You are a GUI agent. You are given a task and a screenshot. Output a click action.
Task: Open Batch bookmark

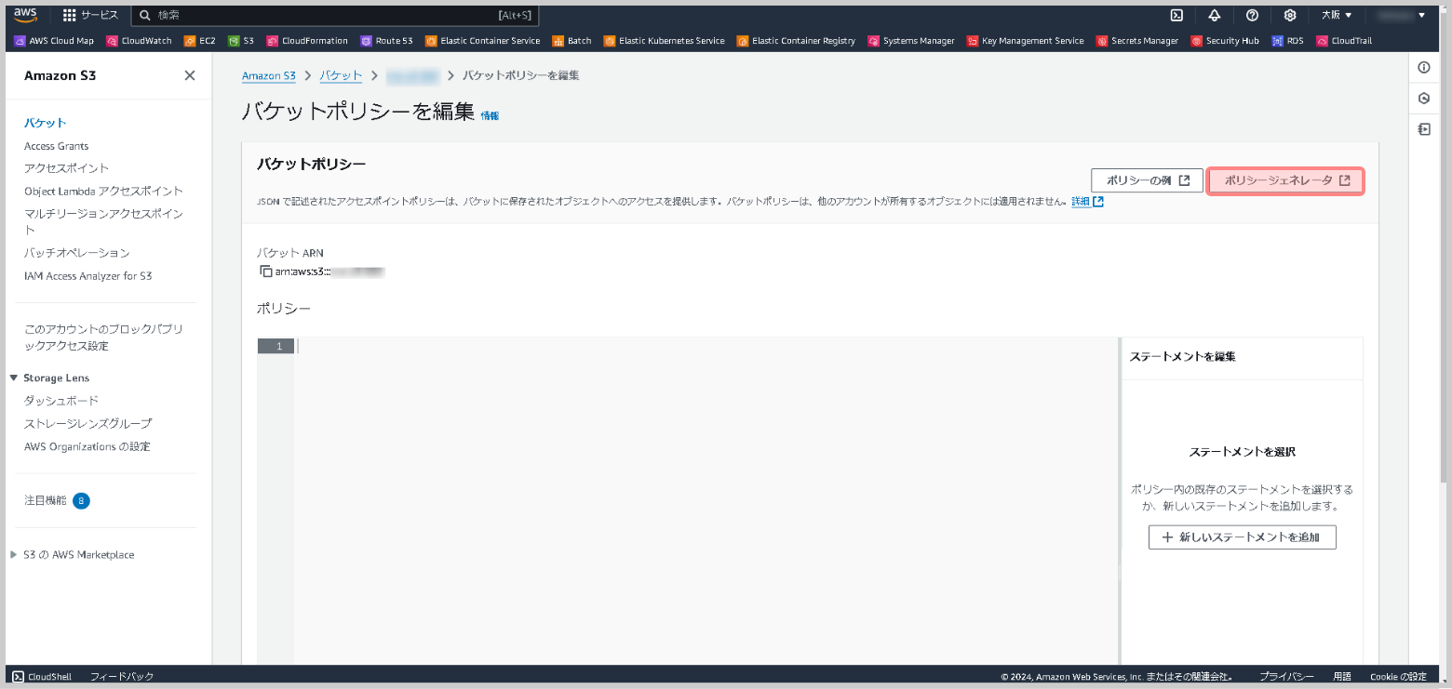tap(571, 41)
